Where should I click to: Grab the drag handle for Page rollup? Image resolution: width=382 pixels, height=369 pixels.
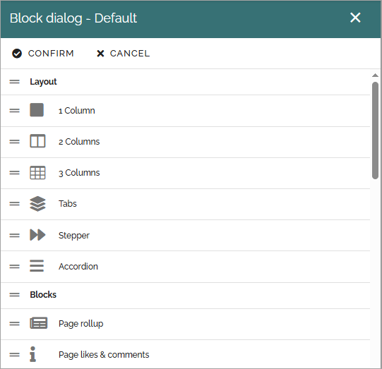click(x=15, y=324)
